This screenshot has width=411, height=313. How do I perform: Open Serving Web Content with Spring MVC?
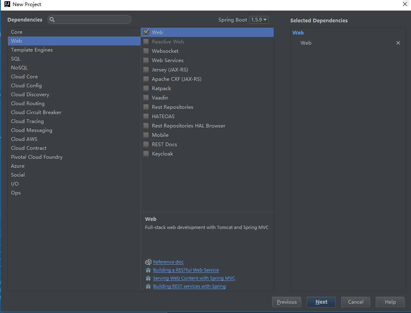194,278
